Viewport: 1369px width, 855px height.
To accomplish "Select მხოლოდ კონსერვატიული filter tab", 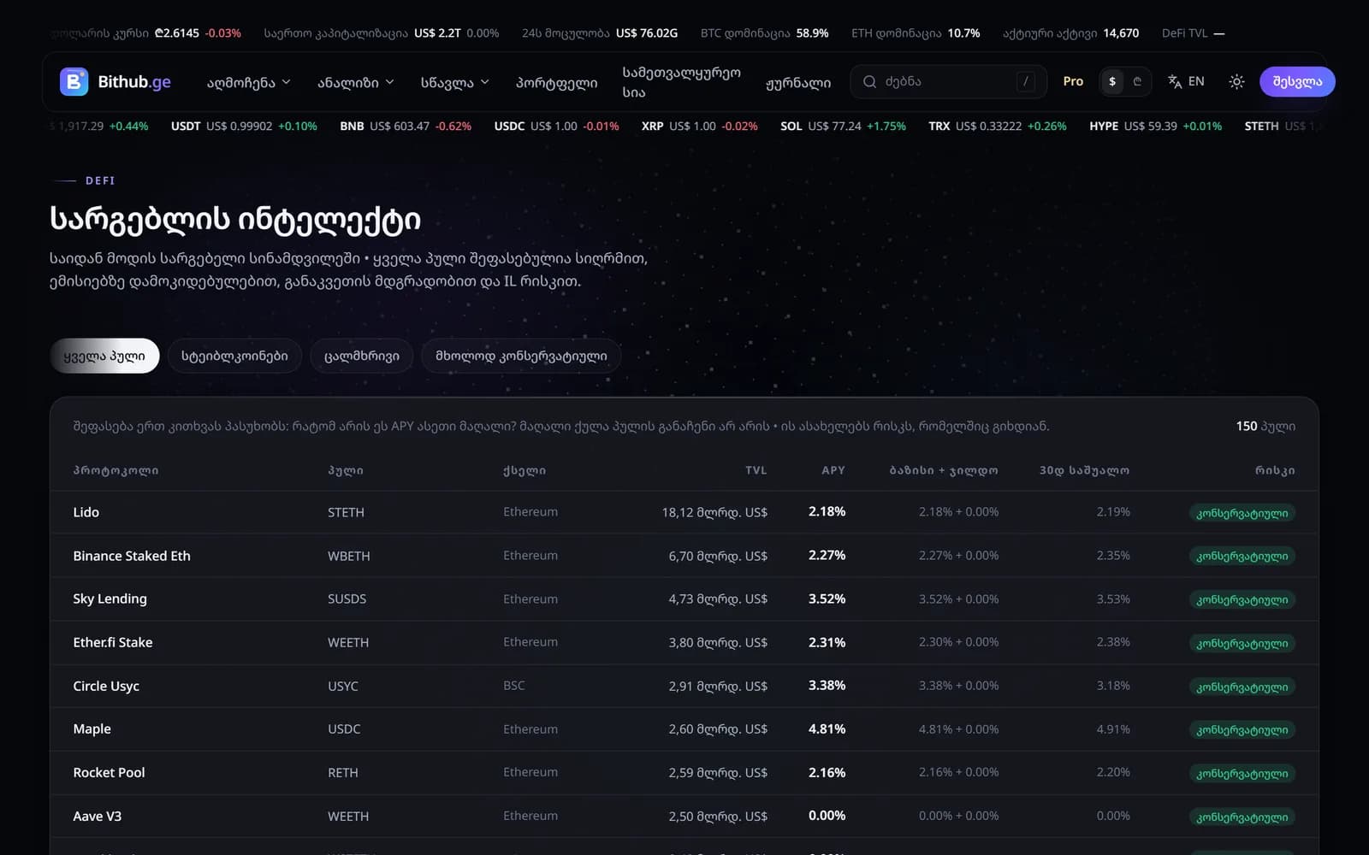I will [x=521, y=356].
